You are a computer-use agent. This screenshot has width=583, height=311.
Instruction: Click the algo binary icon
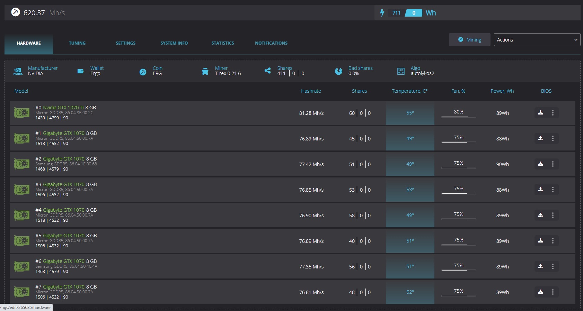click(401, 71)
